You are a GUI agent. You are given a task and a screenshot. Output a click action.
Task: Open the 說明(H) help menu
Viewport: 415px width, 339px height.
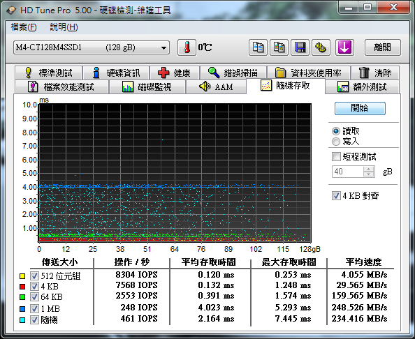coord(64,27)
